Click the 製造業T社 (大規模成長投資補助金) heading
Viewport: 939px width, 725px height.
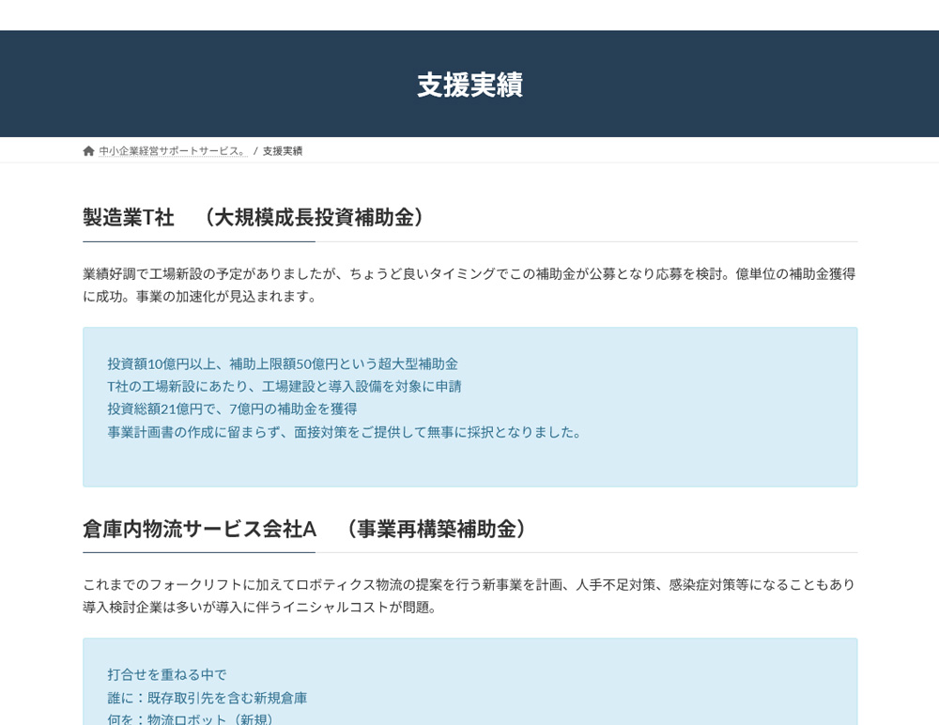(257, 218)
